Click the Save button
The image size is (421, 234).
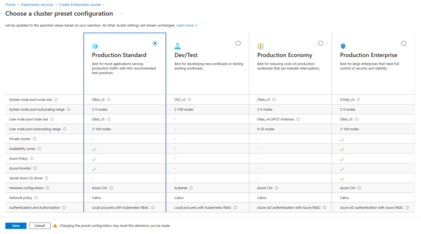pyautogui.click(x=16, y=226)
